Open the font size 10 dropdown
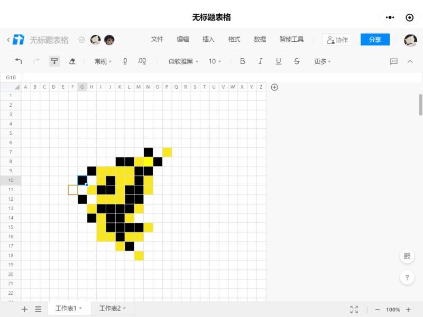Viewport: 423px width, 317px height. (215, 61)
